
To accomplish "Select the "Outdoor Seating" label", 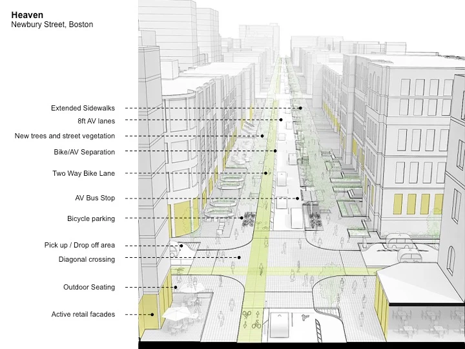I will click(89, 287).
